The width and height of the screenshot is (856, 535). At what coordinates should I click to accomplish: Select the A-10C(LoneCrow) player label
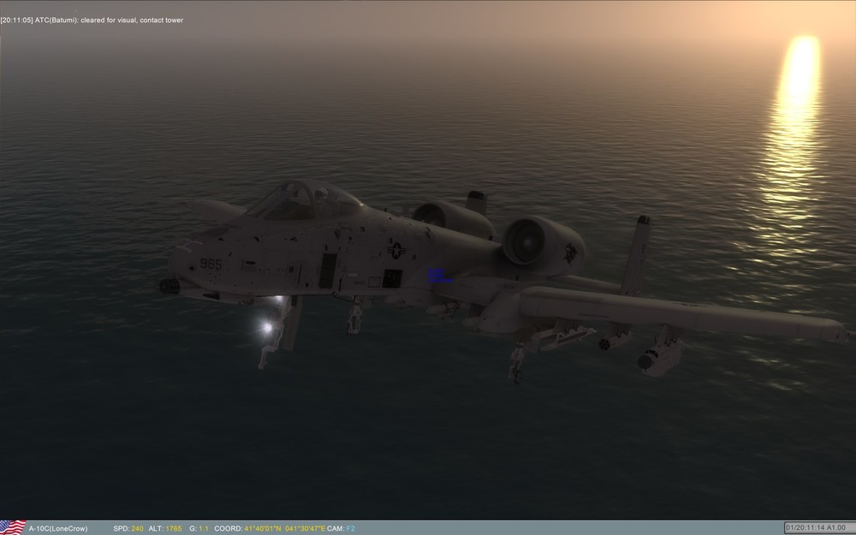59,530
